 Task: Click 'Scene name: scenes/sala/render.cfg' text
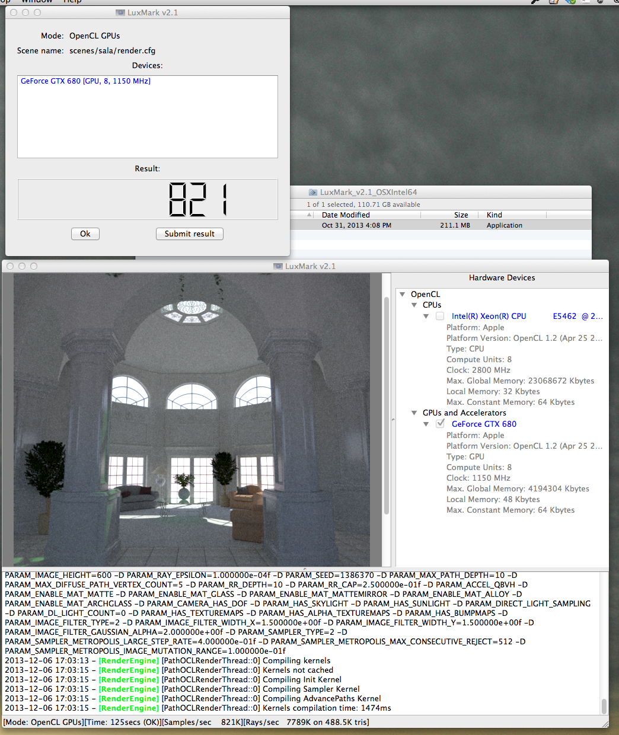(86, 50)
